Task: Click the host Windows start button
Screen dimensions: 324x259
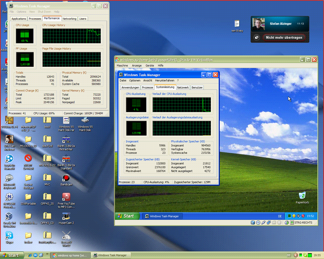Action: (x=12, y=255)
